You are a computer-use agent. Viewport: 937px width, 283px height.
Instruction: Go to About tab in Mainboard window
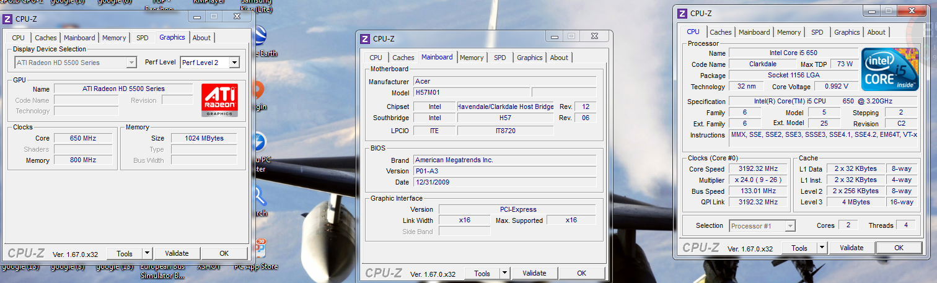point(559,58)
